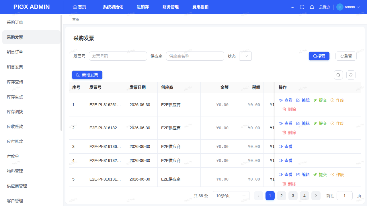Screen dimensions: 367x206
Task: Select 库存查询 in sidebar
Action: point(31,82)
